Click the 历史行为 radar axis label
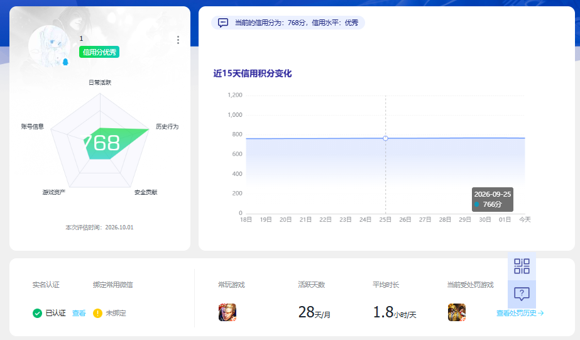 click(167, 126)
